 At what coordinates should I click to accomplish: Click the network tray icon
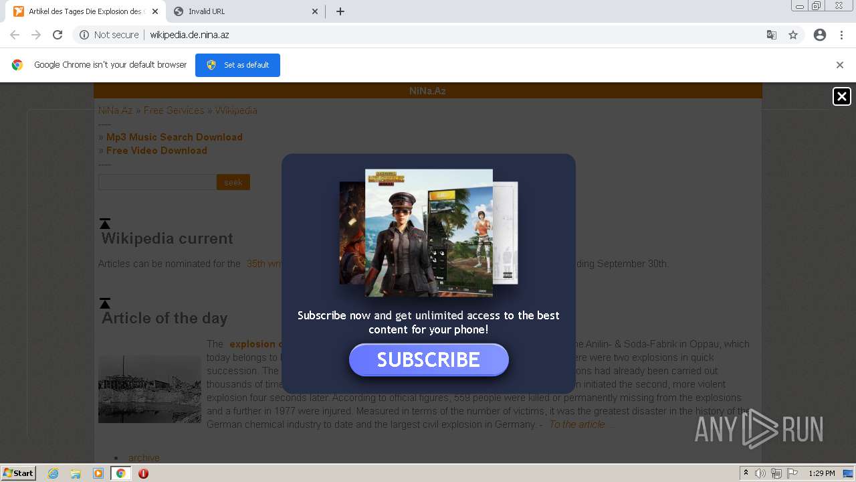tap(776, 473)
